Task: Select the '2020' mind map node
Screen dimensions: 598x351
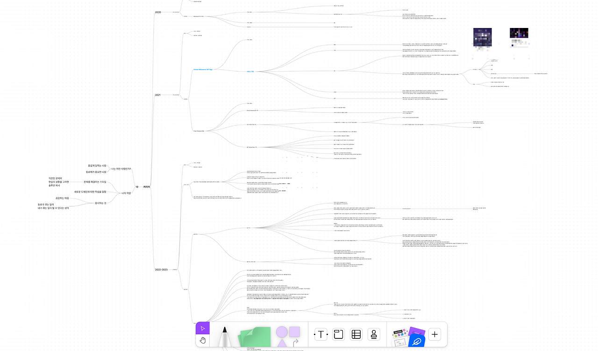Action: [x=158, y=12]
